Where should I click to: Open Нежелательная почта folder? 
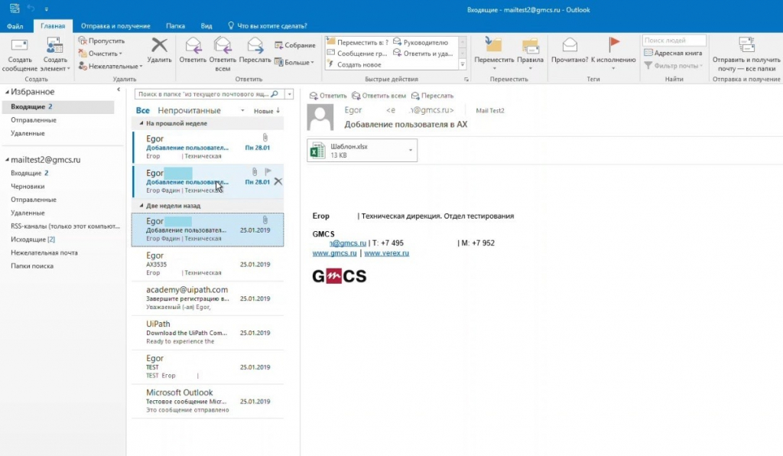(44, 252)
